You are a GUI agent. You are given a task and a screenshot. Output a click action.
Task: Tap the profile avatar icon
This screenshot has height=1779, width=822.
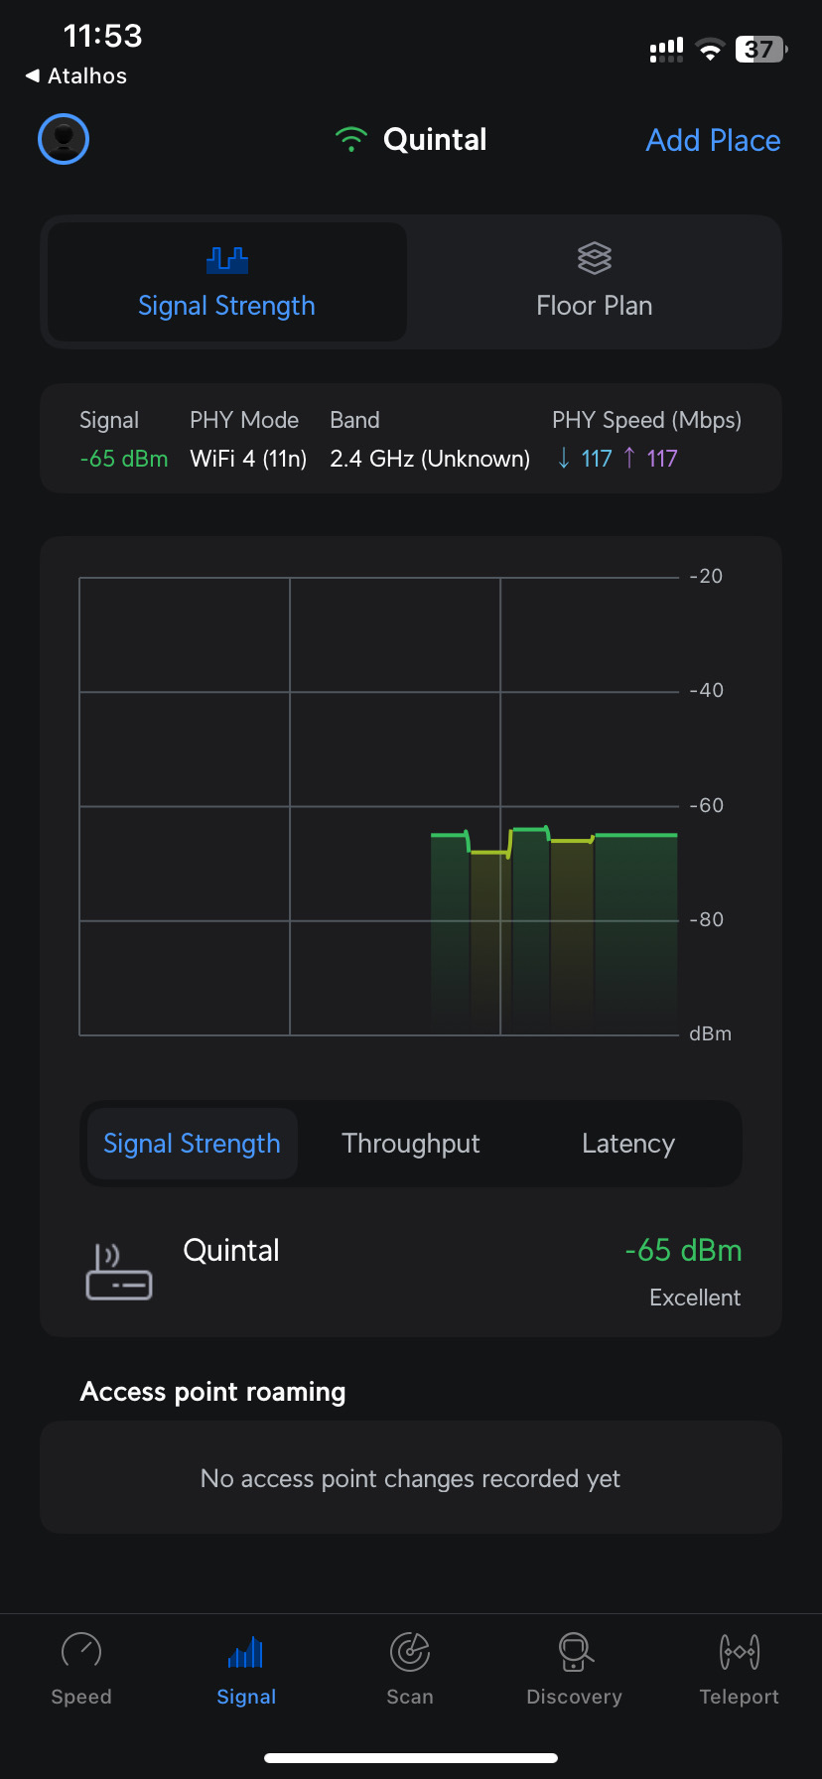coord(64,139)
